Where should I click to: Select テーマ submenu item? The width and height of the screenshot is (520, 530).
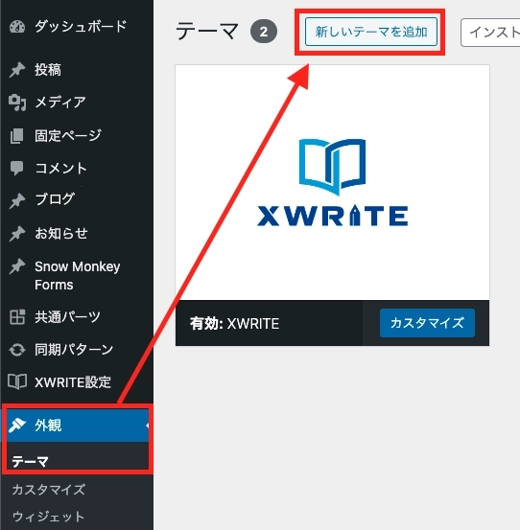pyautogui.click(x=31, y=461)
